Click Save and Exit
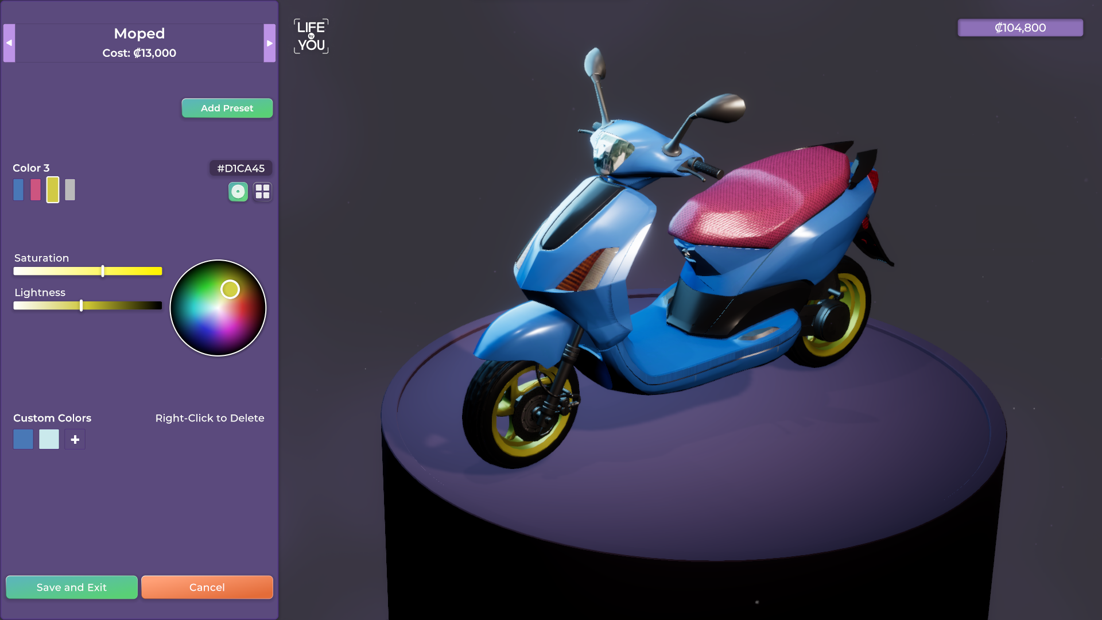1102x620 pixels. pos(72,587)
